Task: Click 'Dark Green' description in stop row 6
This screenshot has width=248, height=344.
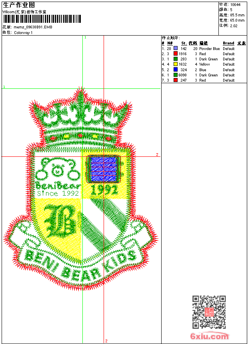Action: click(x=208, y=75)
